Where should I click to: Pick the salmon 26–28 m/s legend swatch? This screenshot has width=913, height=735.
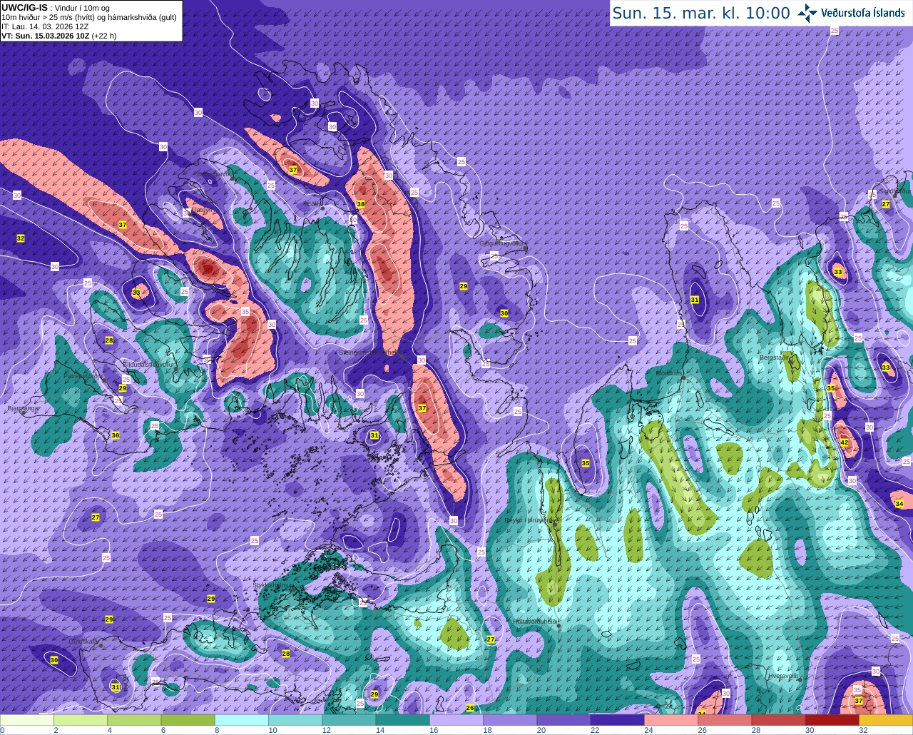[x=725, y=720]
